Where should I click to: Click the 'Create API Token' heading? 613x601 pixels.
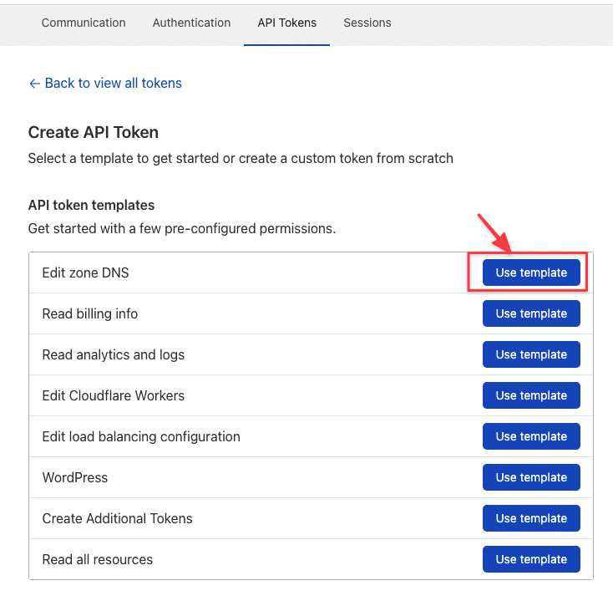pos(94,132)
